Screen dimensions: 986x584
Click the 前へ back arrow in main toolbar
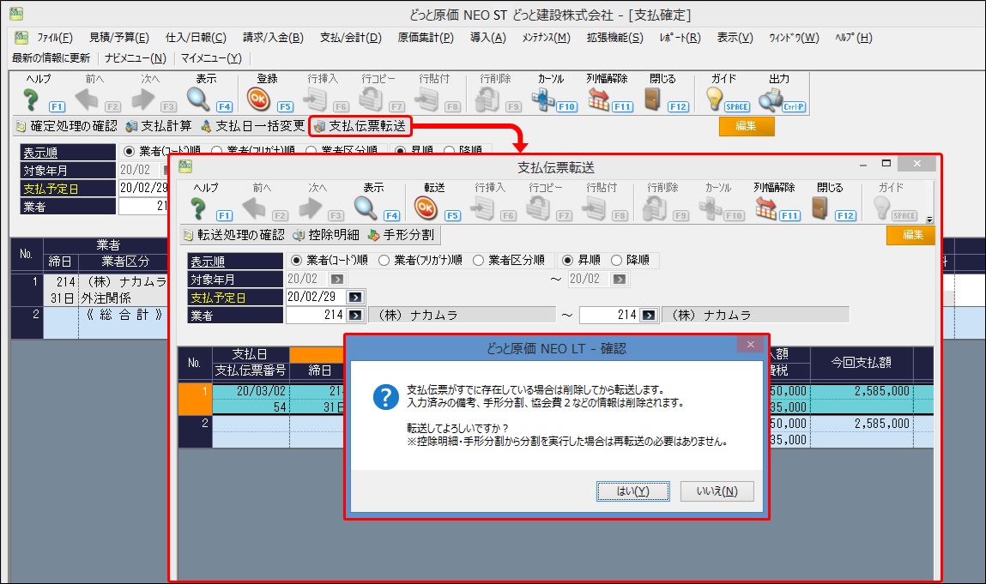pyautogui.click(x=86, y=99)
